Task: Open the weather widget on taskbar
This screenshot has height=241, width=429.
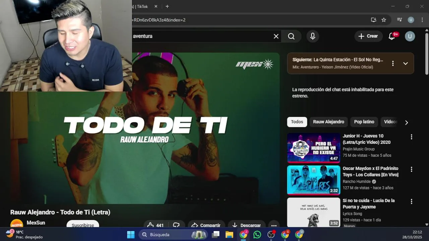Action: pyautogui.click(x=24, y=234)
